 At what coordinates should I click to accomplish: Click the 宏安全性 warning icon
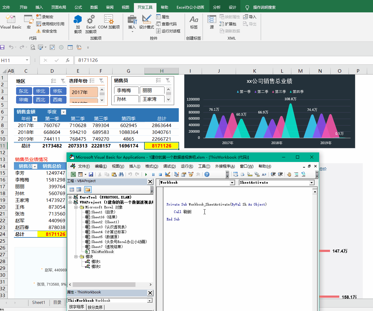[38, 31]
